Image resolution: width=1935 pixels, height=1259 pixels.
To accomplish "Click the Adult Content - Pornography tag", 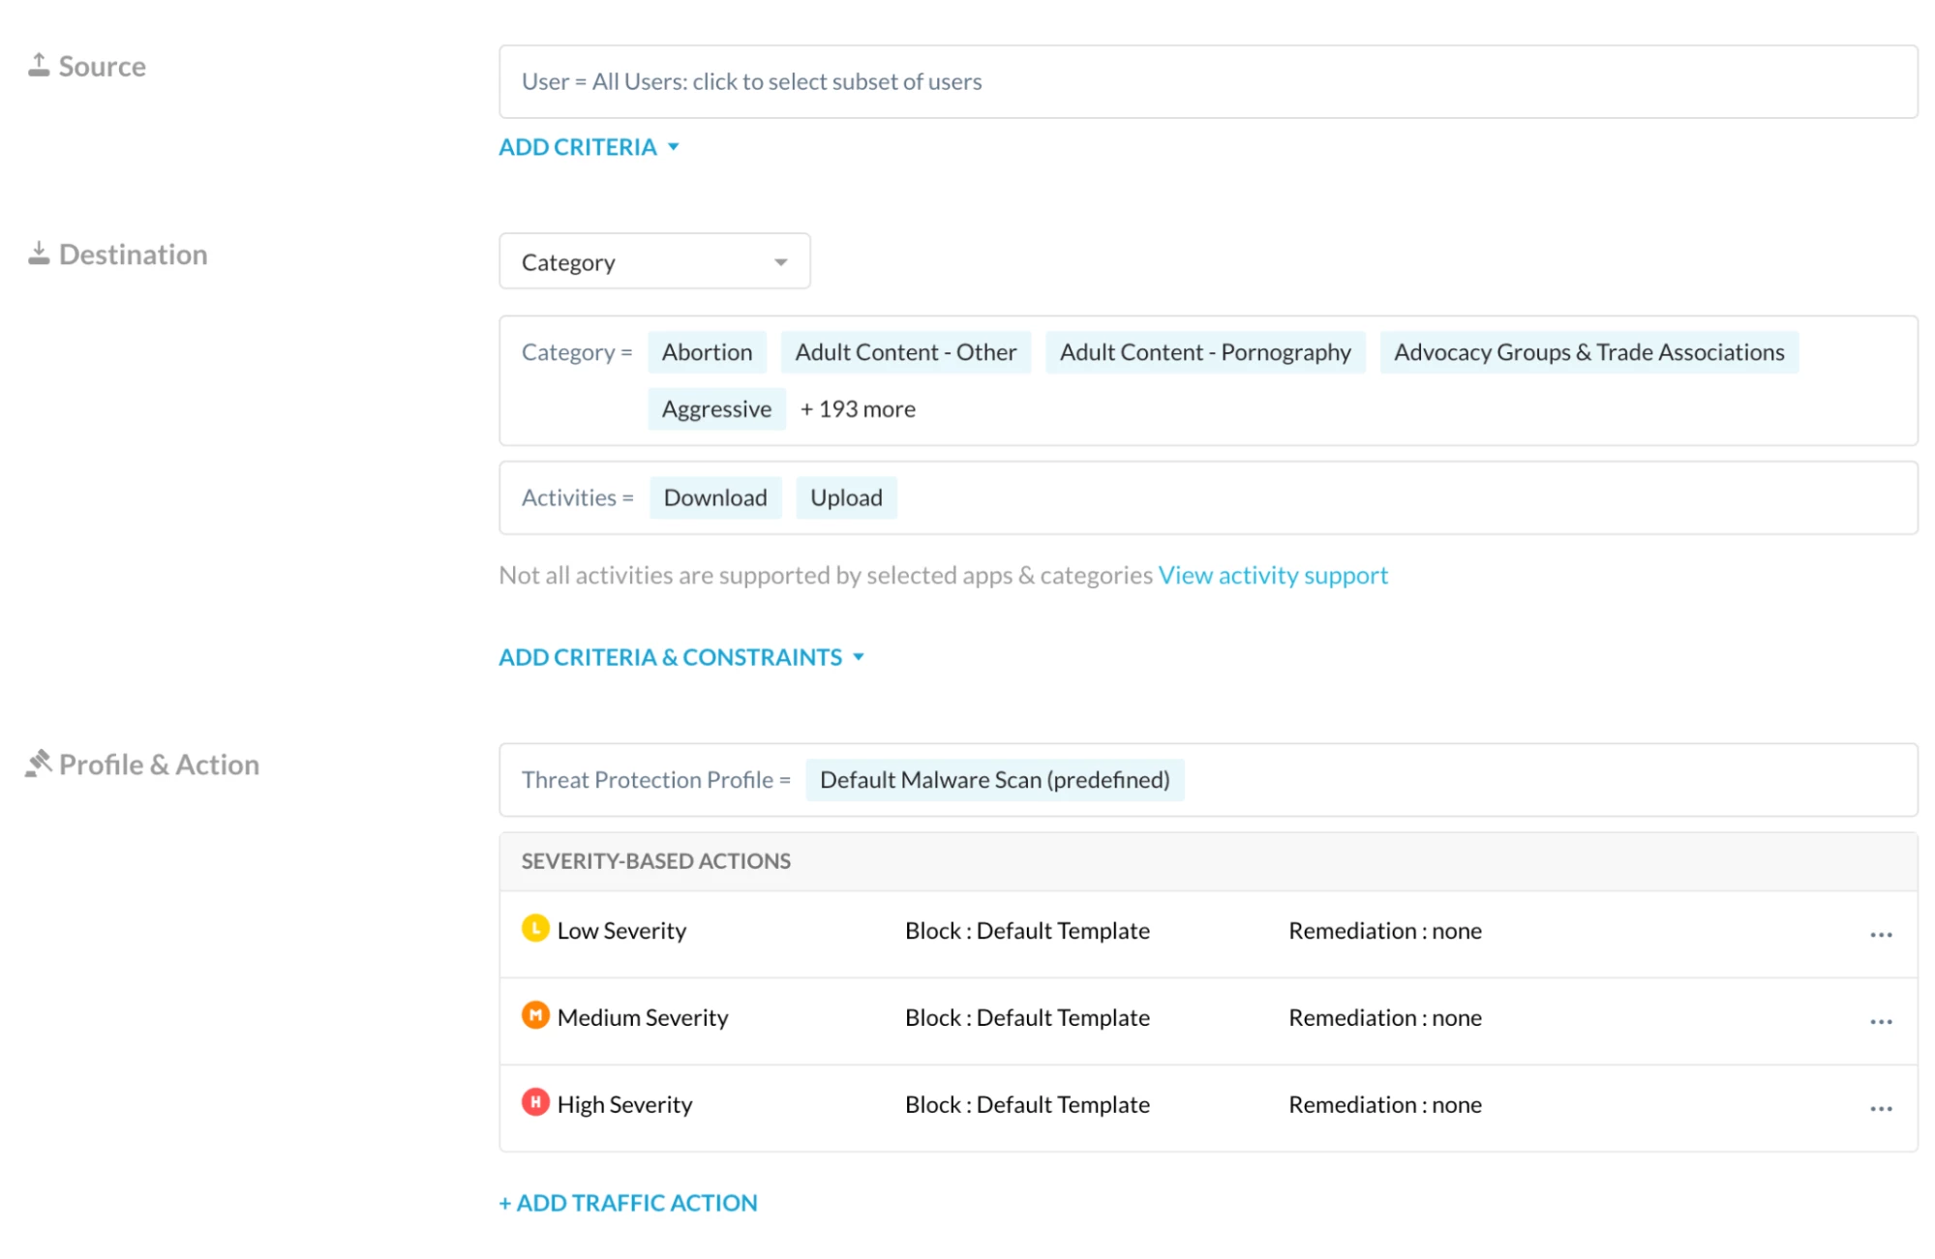I will coord(1204,352).
